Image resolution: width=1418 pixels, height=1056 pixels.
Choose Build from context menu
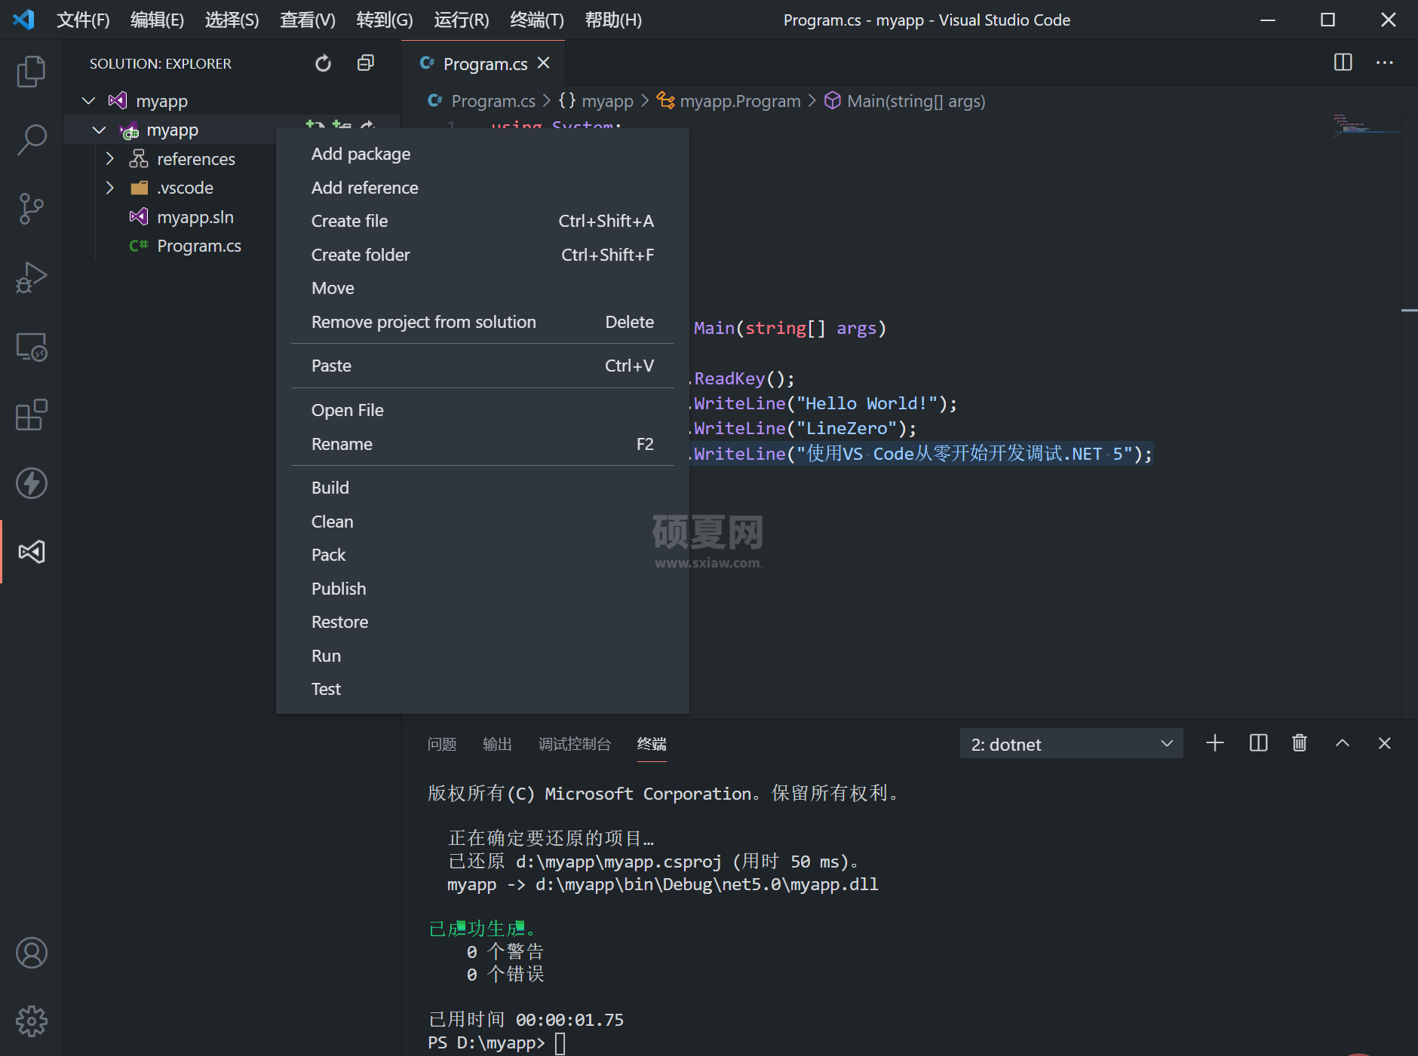483,488
